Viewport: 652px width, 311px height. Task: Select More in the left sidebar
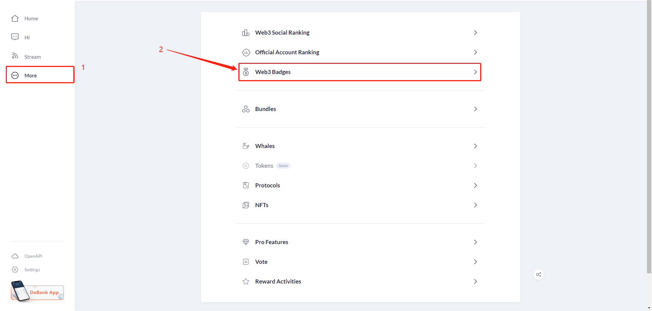coord(31,75)
